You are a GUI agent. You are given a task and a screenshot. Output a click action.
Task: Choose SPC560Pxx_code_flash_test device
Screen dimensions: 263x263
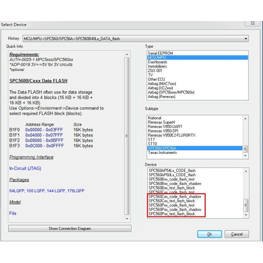pos(171,205)
